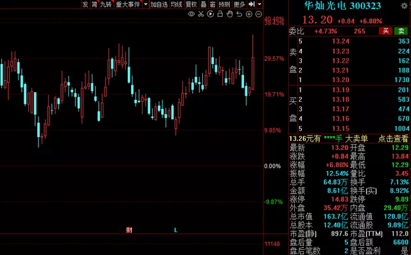Viewport: 411px width, 255px height.
Task: Click the 财 financial marker on chart
Action: point(129,230)
